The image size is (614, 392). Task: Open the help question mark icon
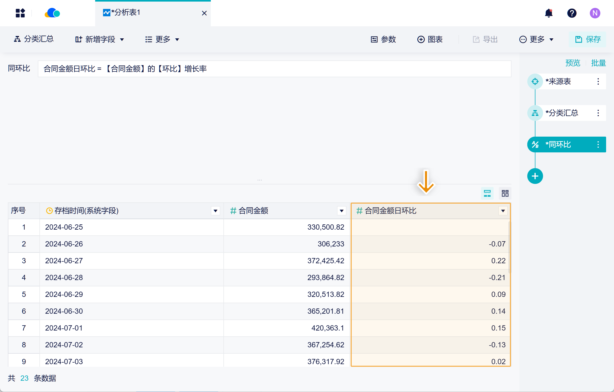(572, 13)
